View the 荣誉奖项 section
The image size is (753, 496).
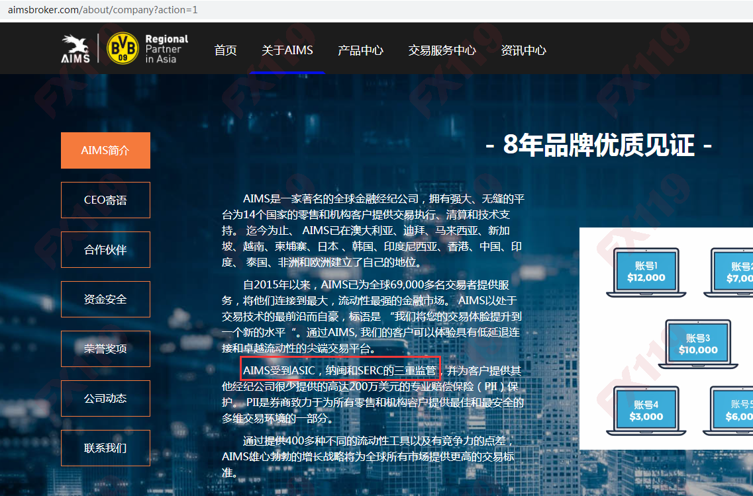(106, 349)
